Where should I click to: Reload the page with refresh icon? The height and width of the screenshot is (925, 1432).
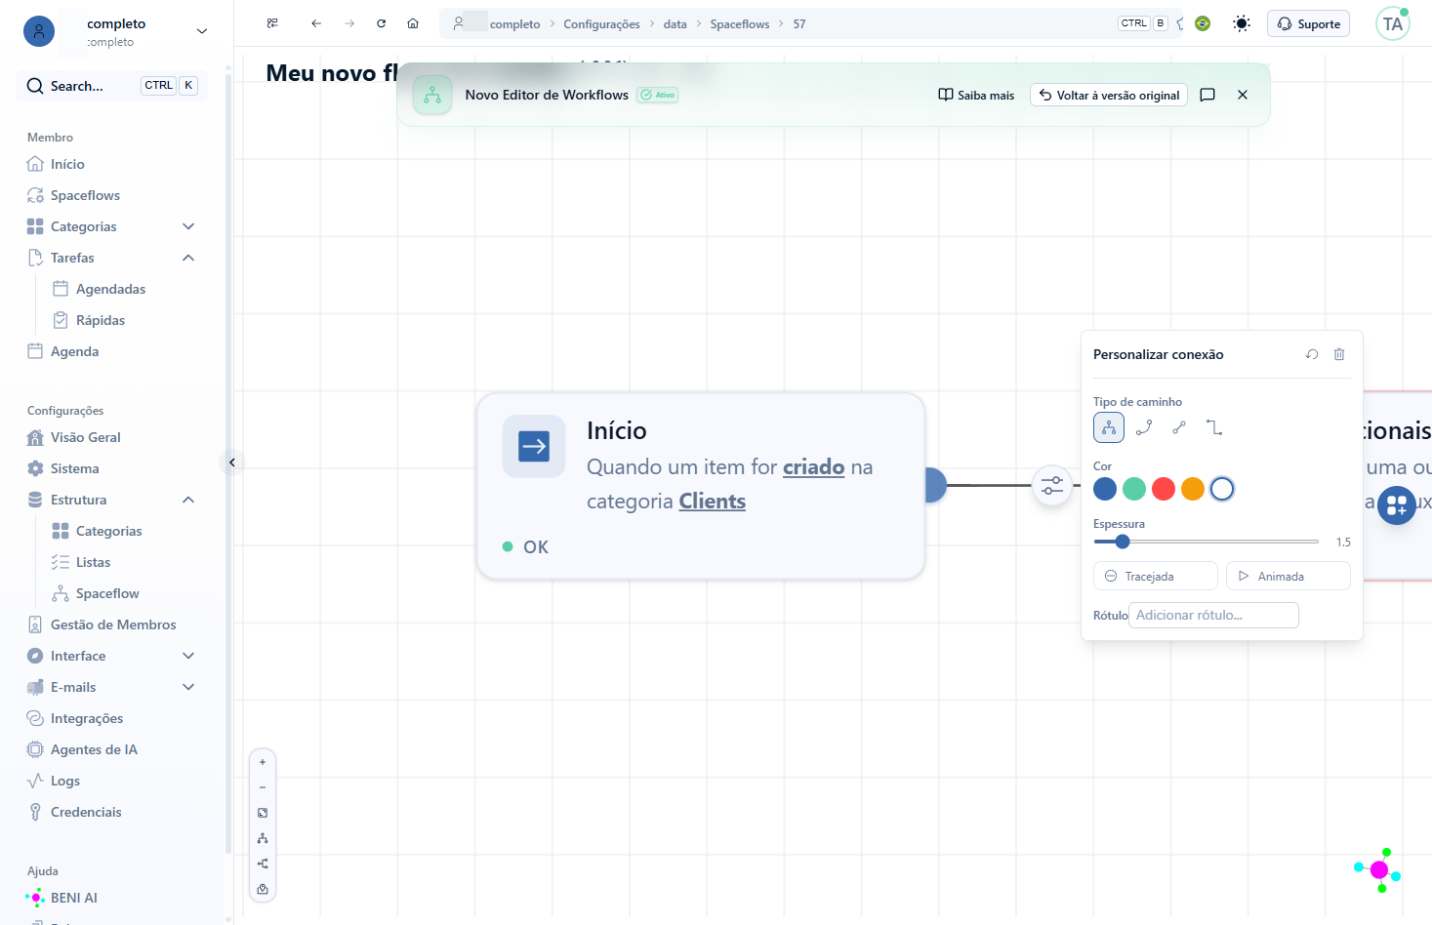point(382,23)
